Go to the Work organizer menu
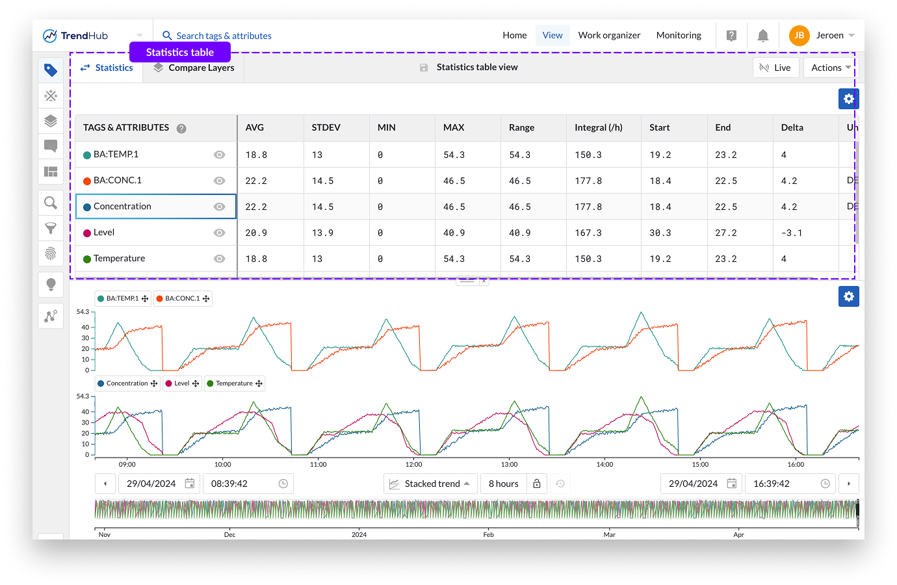Viewport: 897px width, 585px height. [609, 36]
